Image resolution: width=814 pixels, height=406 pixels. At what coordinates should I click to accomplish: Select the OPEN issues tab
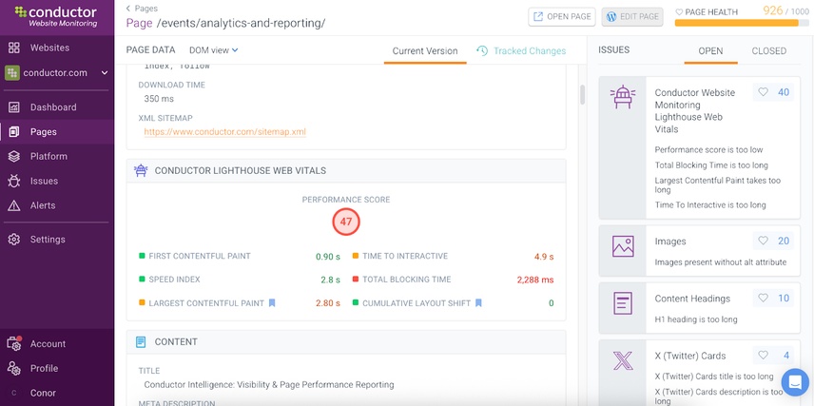click(710, 51)
